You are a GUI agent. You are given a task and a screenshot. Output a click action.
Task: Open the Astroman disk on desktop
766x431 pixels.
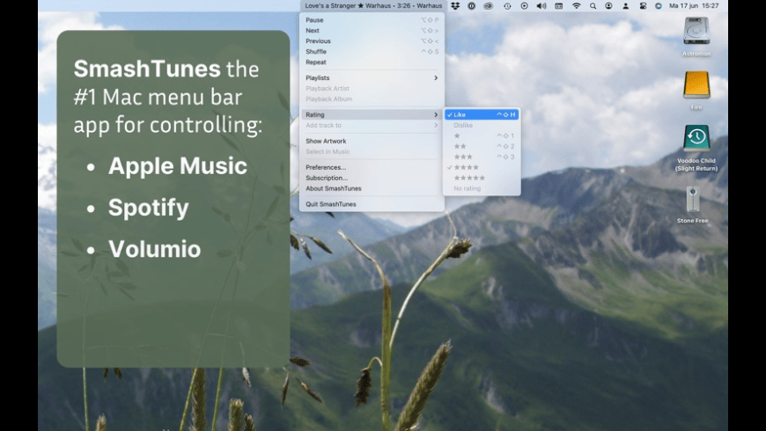coord(696,32)
